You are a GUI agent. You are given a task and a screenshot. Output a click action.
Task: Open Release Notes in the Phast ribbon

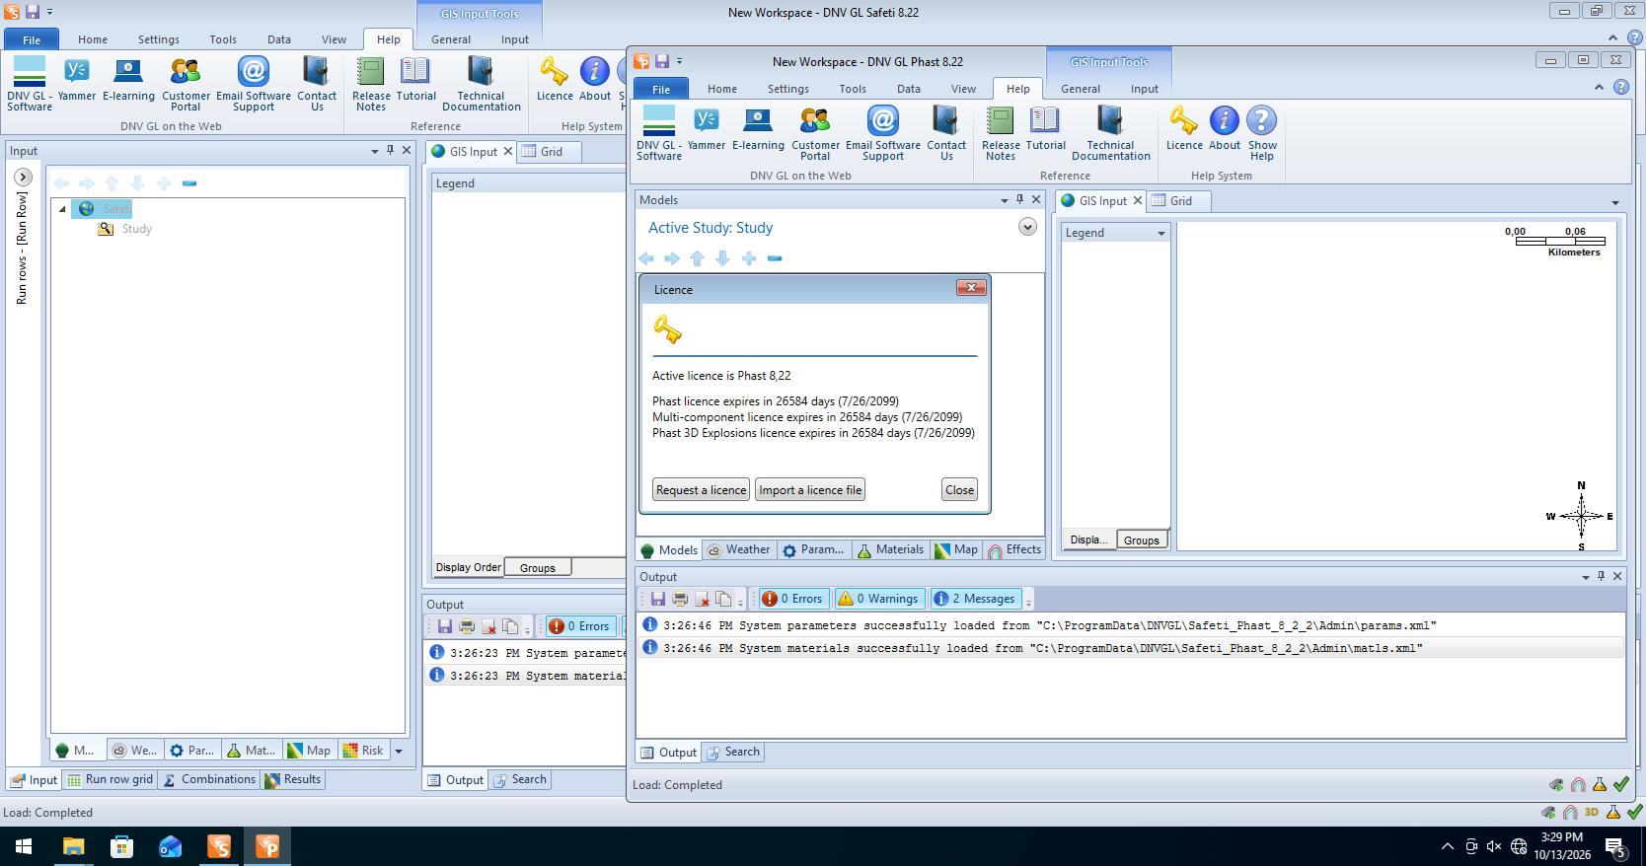coord(1001,133)
